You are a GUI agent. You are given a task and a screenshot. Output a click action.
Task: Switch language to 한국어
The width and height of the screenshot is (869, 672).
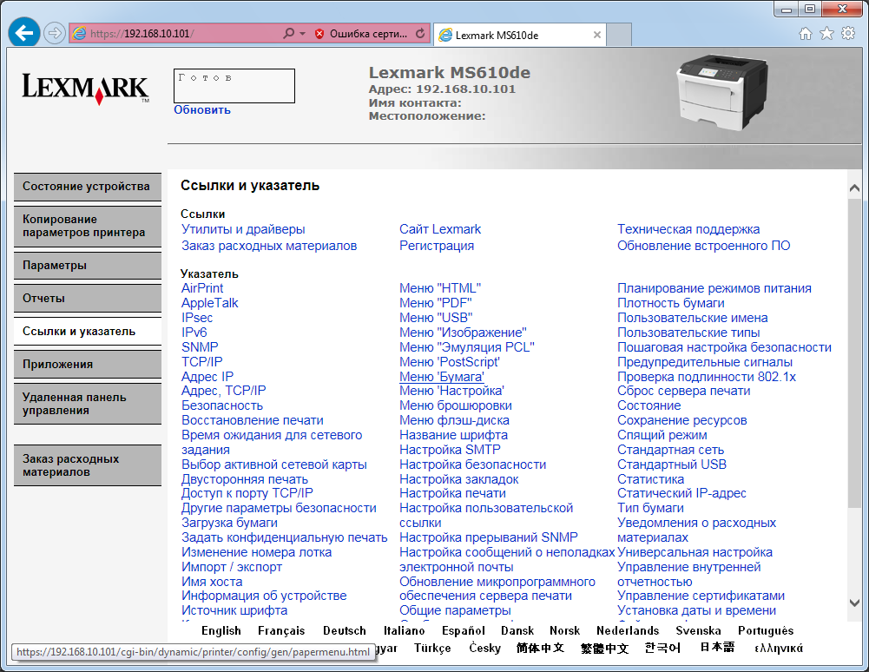point(662,648)
